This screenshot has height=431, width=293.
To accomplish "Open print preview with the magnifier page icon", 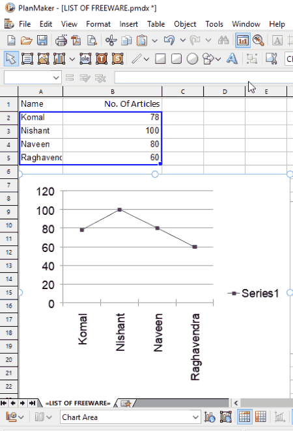I will (x=92, y=40).
